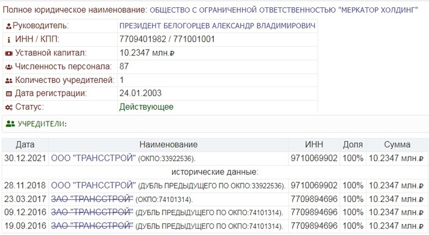Click the charter capital value 10.2347 млн.₽
This screenshot has width=429, height=235.
[147, 53]
